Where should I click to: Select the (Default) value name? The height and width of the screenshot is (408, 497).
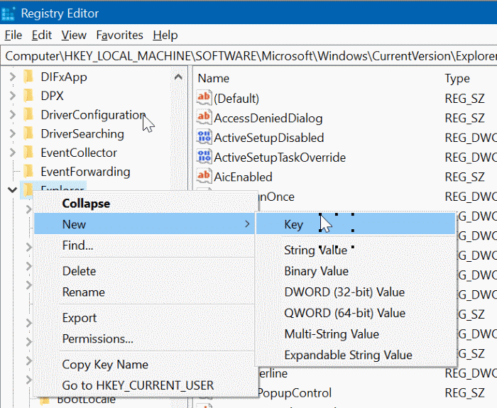[236, 99]
